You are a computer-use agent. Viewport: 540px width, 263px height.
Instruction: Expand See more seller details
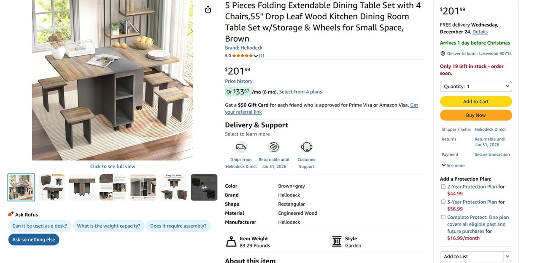click(x=453, y=166)
